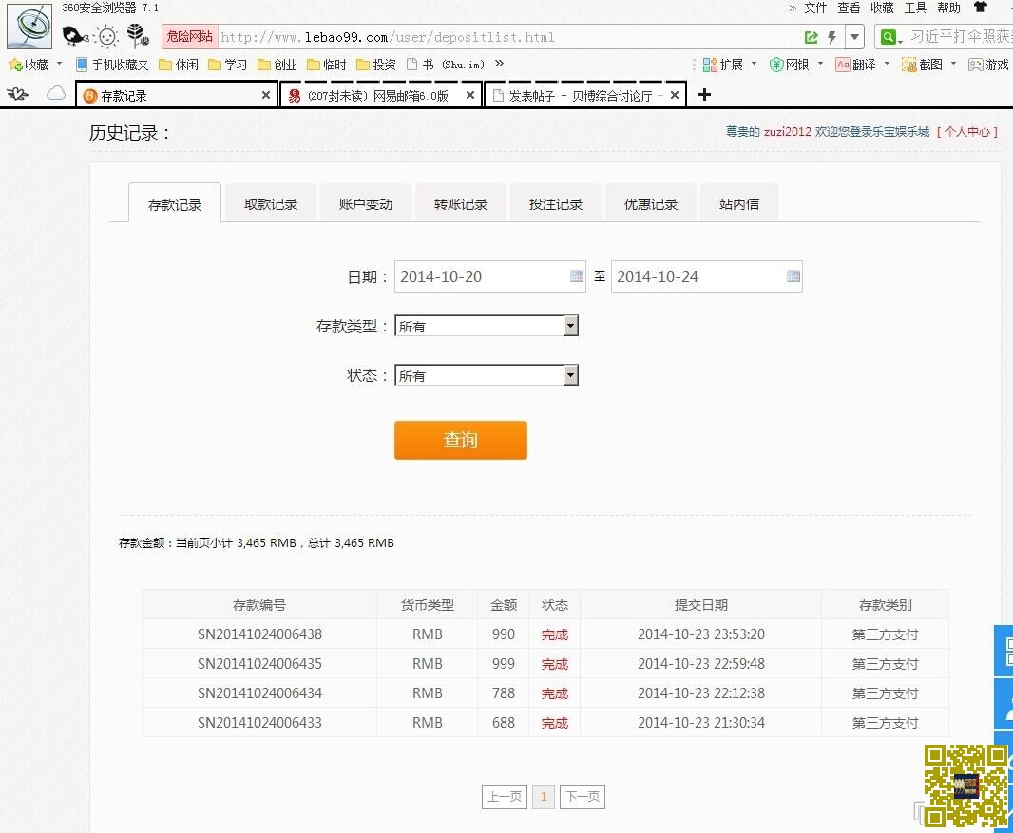
Task: Click deposit number SN20141024006438
Action: [259, 634]
